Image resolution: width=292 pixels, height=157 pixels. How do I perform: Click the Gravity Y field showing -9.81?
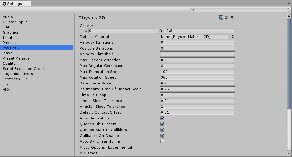coord(199,31)
